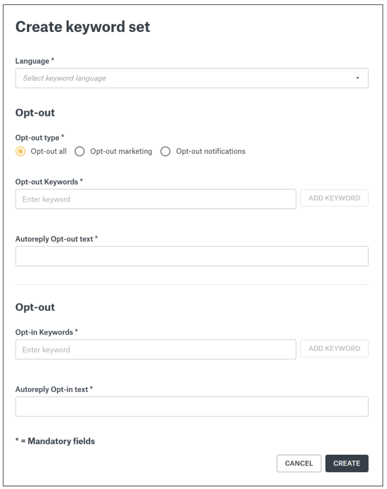Click the Autoreply Opt-out text field
The width and height of the screenshot is (387, 489).
click(192, 256)
